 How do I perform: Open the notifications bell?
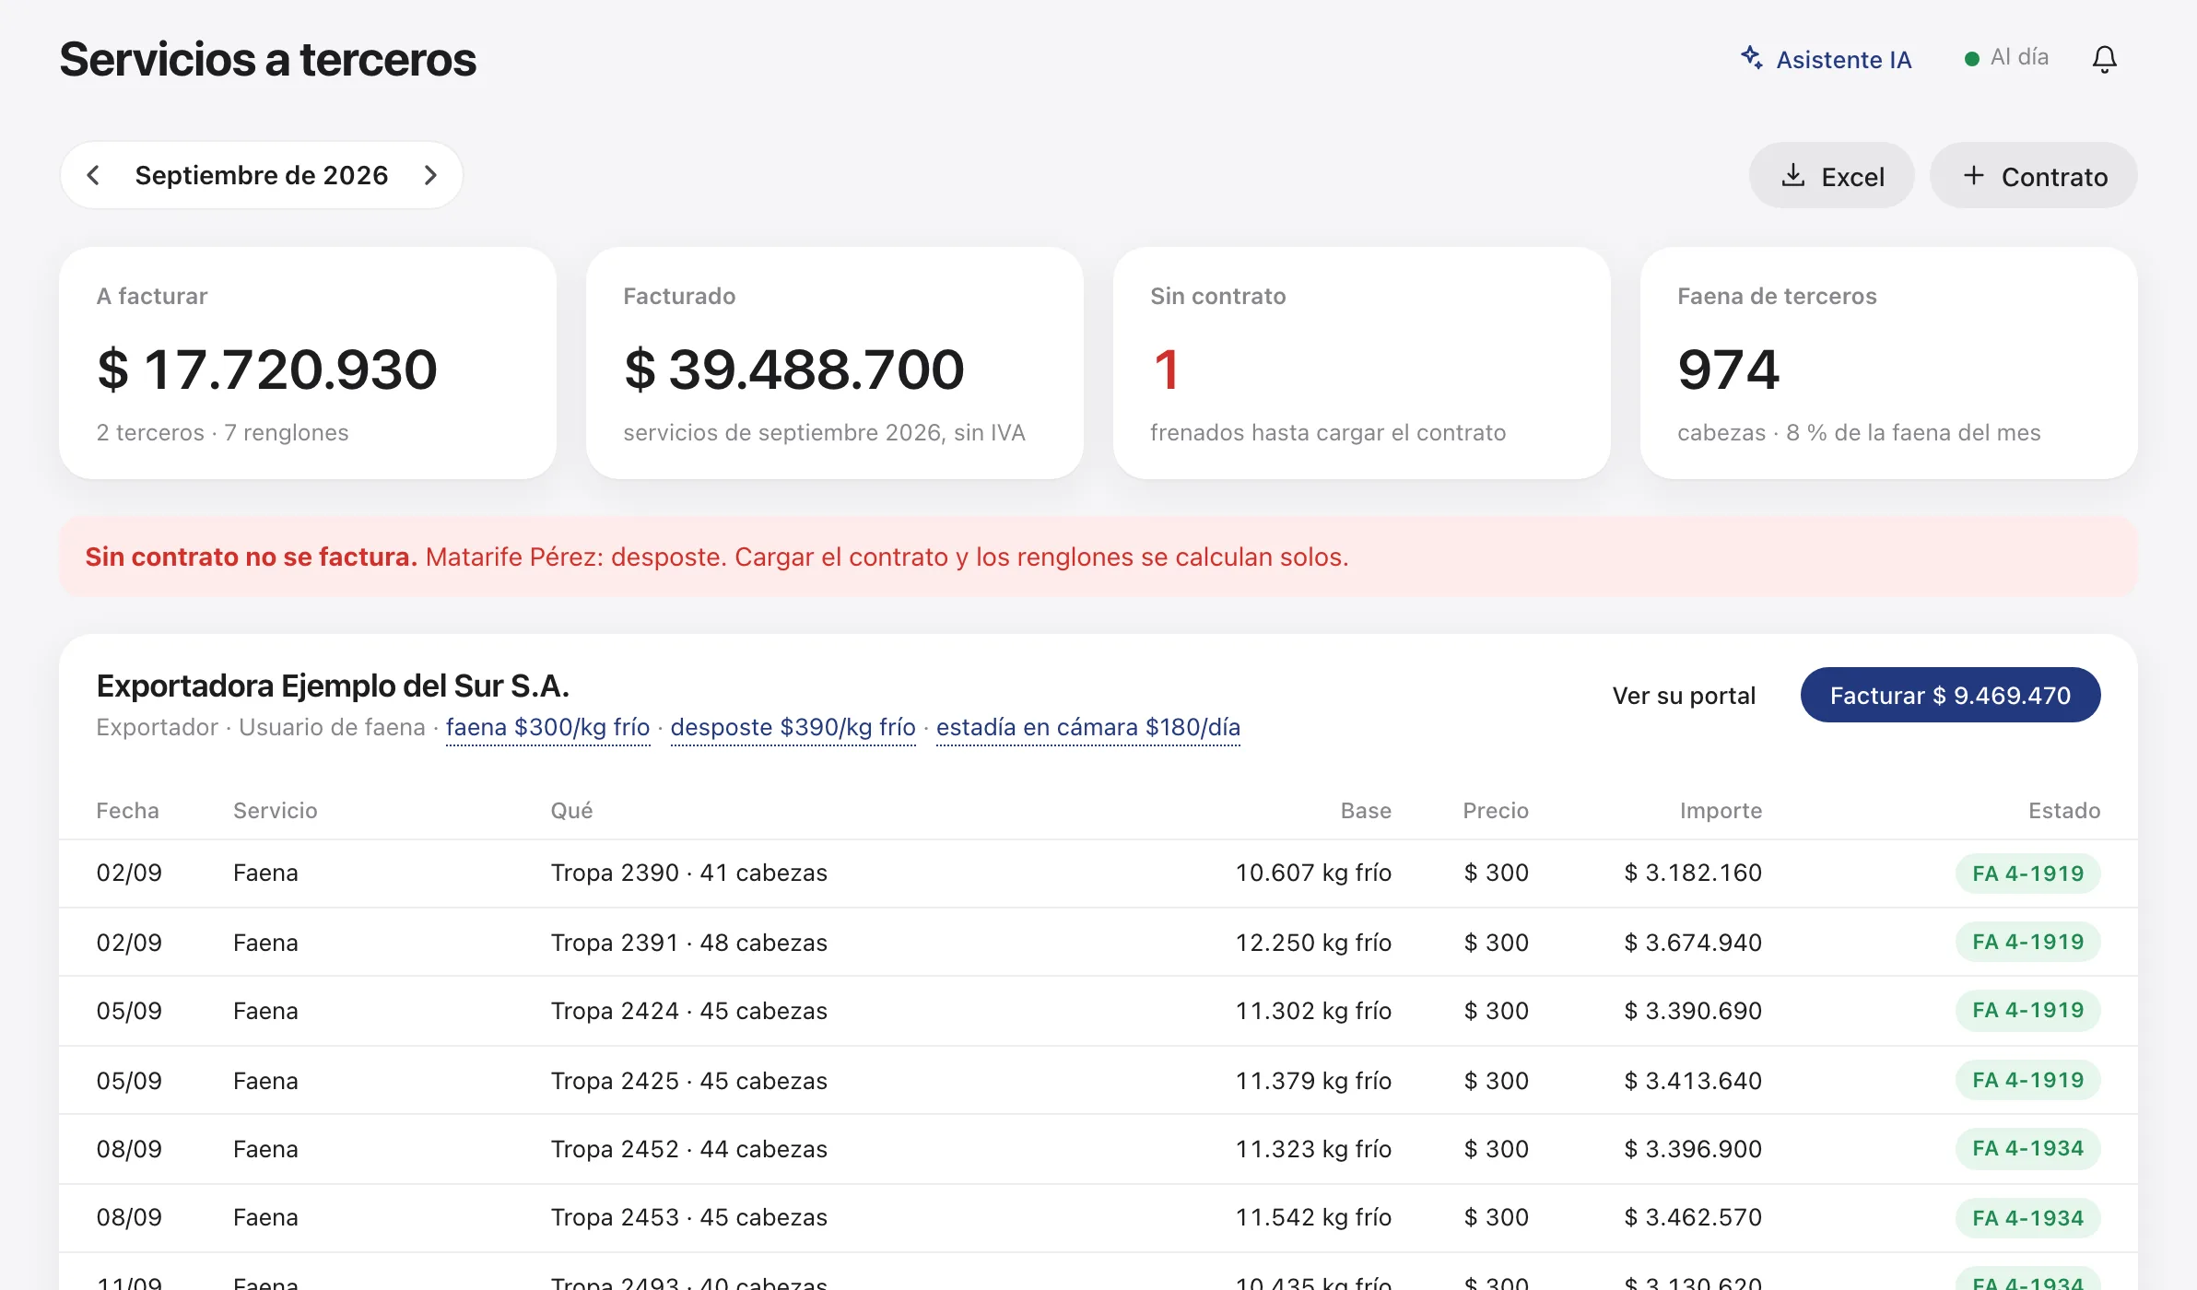(x=2104, y=60)
